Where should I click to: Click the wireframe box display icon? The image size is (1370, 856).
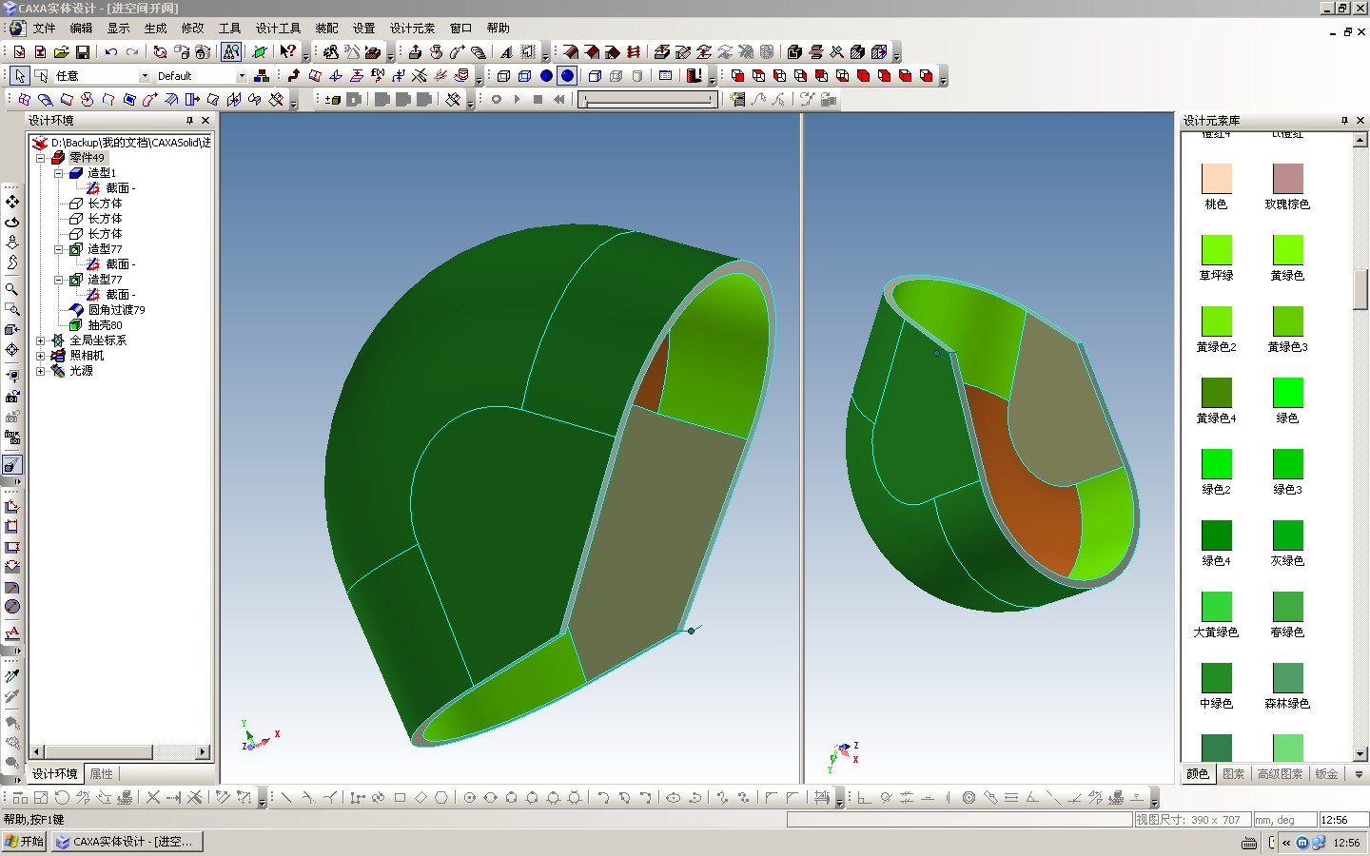click(x=503, y=76)
